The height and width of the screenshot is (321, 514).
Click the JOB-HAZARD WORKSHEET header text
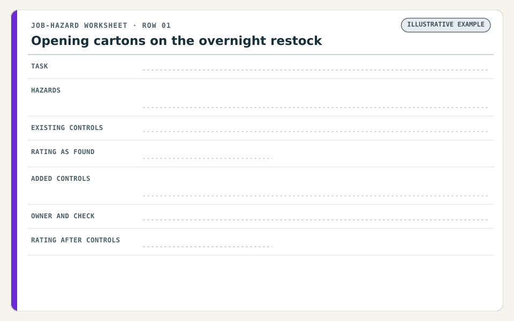[79, 26]
